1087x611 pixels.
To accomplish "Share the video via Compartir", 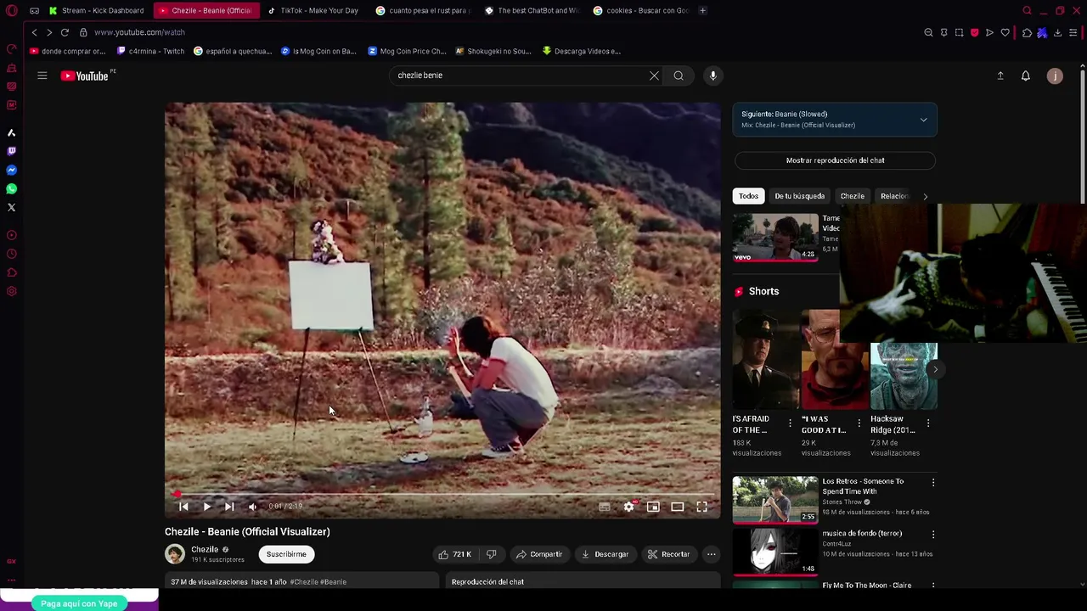I will [538, 554].
